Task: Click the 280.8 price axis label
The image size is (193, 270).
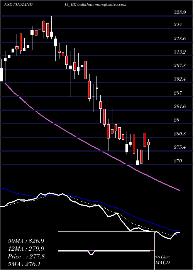Action: pos(180,133)
